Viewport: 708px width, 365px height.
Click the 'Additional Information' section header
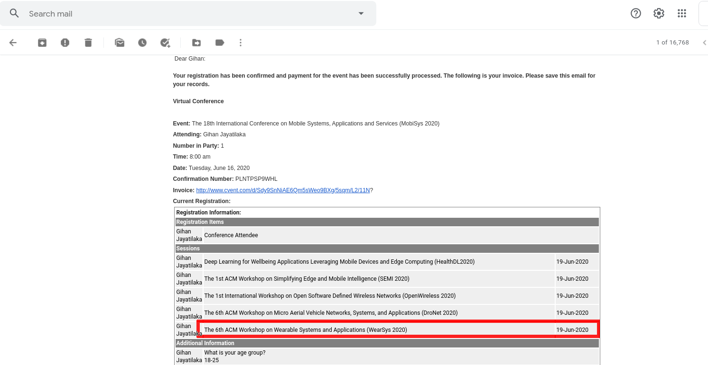[x=387, y=343]
